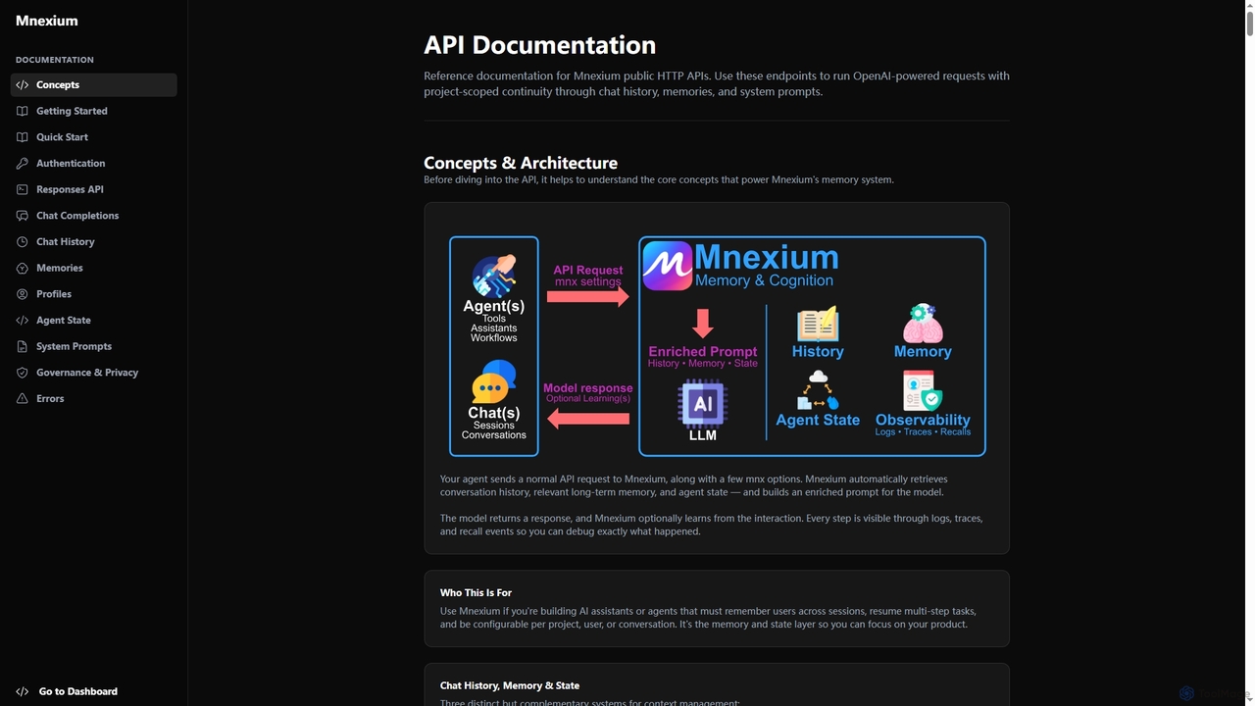Image resolution: width=1255 pixels, height=706 pixels.
Task: Click the Chat History clock icon
Action: pyautogui.click(x=23, y=242)
